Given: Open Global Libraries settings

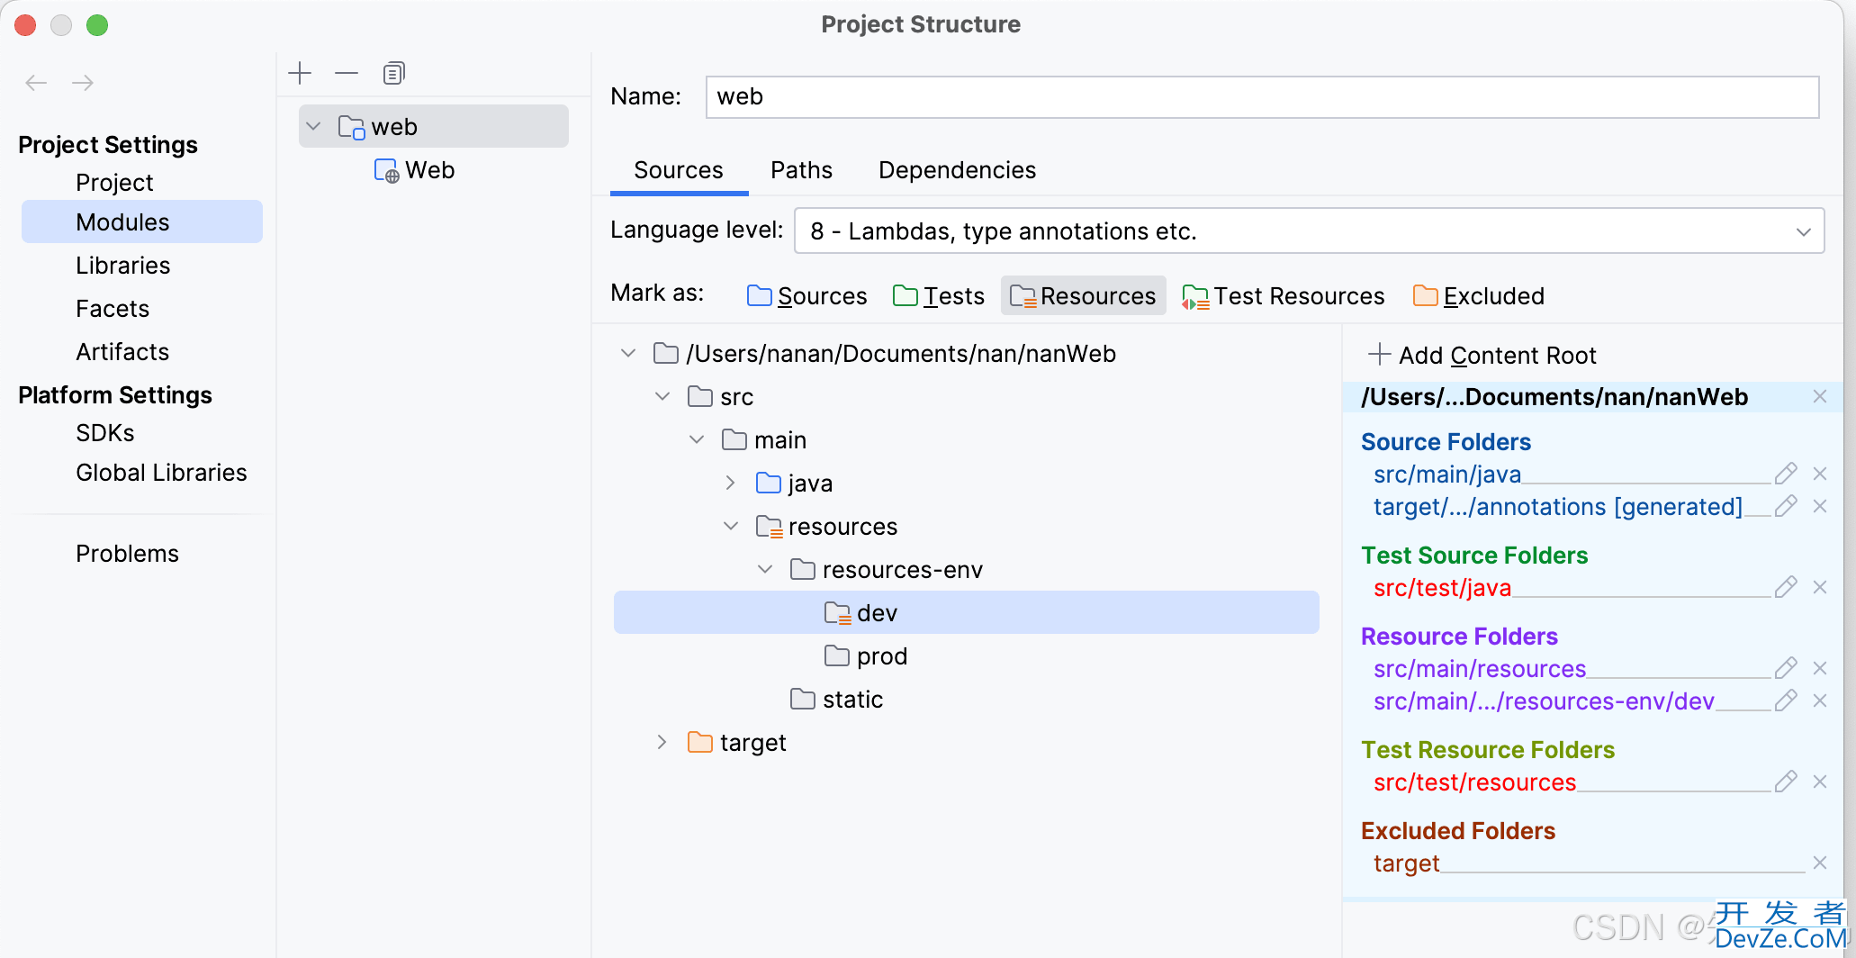Looking at the screenshot, I should click(x=161, y=473).
